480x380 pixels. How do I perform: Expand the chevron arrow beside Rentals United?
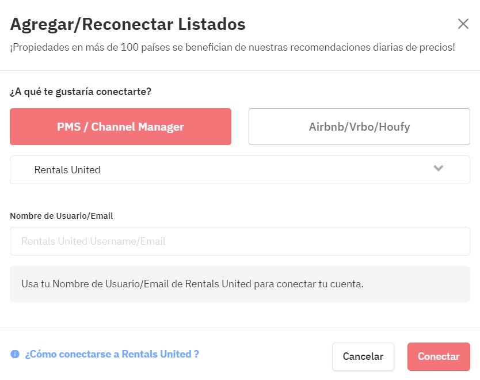(x=439, y=168)
